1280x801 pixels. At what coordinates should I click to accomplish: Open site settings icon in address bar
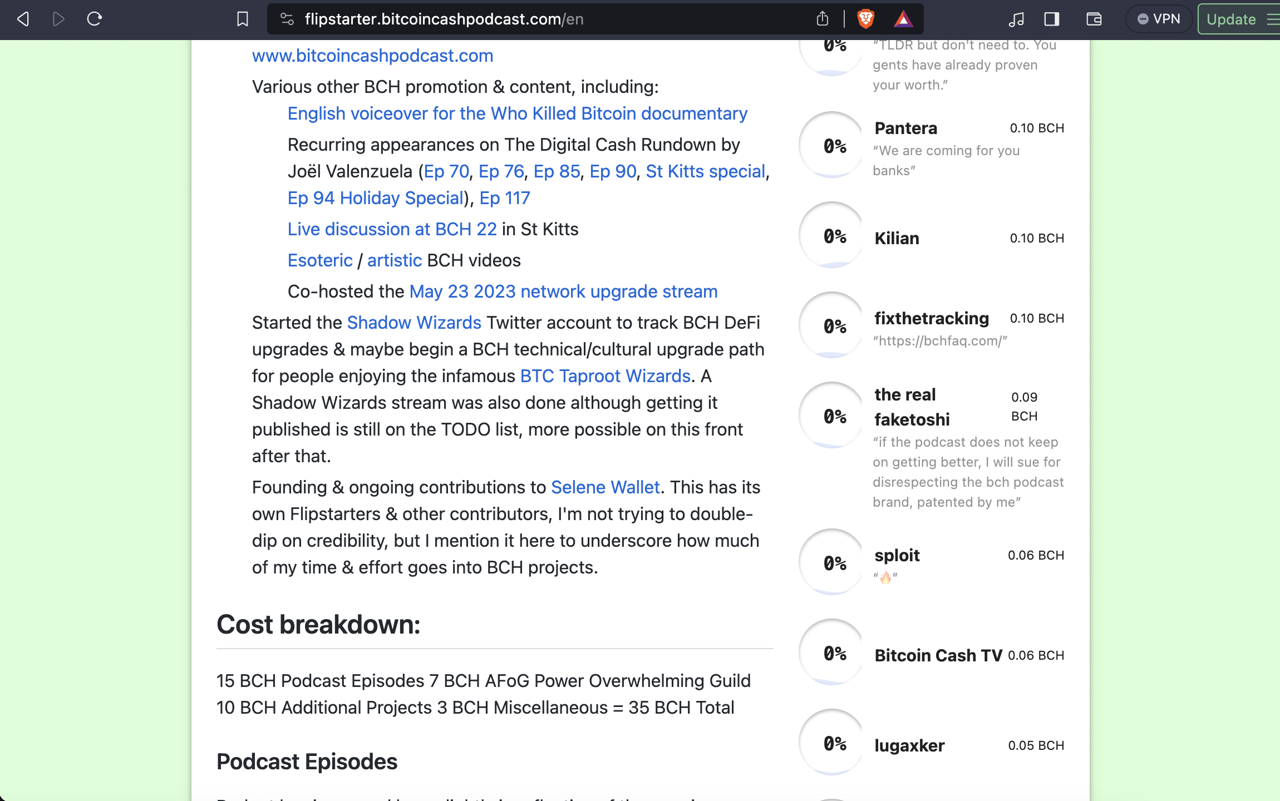(x=287, y=19)
